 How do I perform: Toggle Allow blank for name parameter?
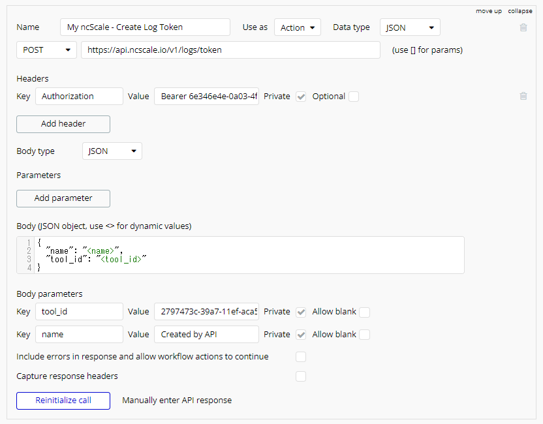[x=364, y=335]
